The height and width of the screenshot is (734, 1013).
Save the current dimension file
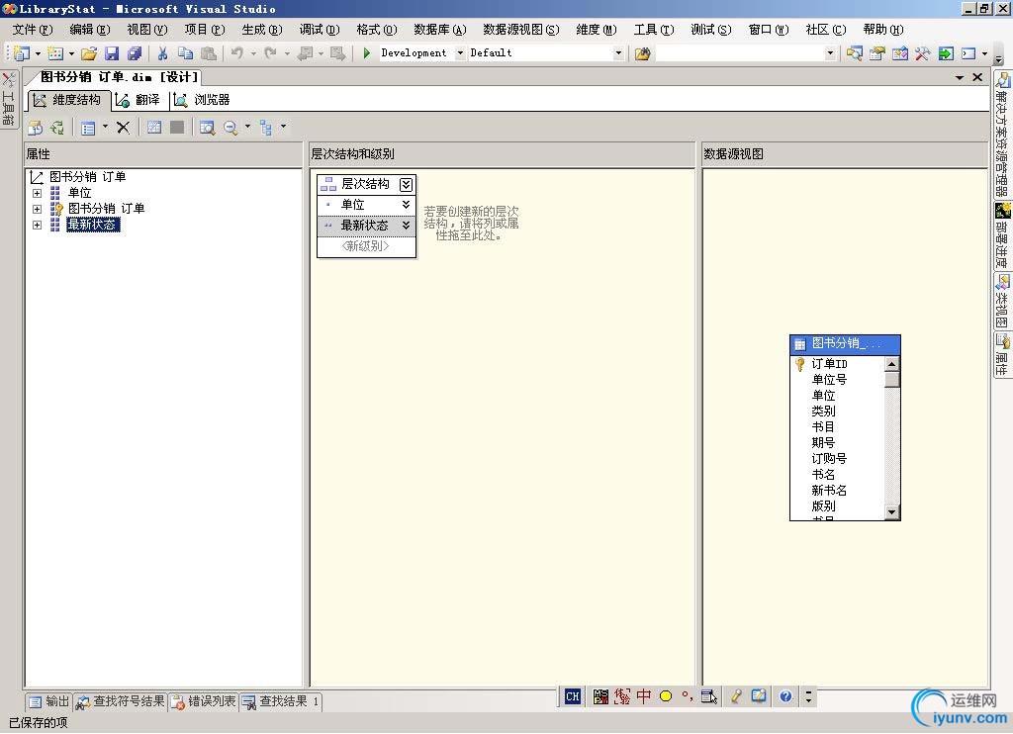[112, 53]
